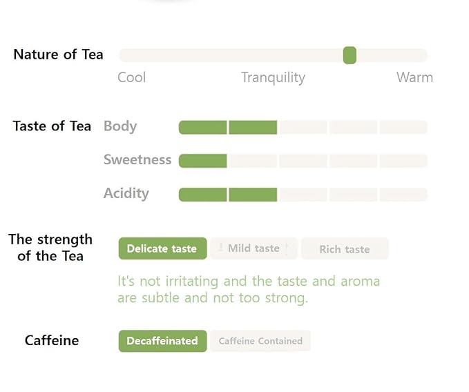469x392 pixels.
Task: Click the Taste of Tea heading
Action: 52,126
